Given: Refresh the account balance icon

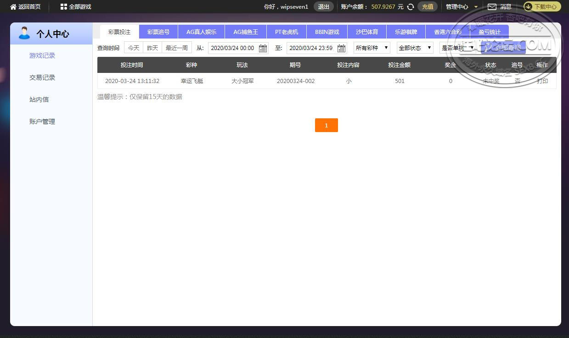Looking at the screenshot, I should pyautogui.click(x=411, y=7).
